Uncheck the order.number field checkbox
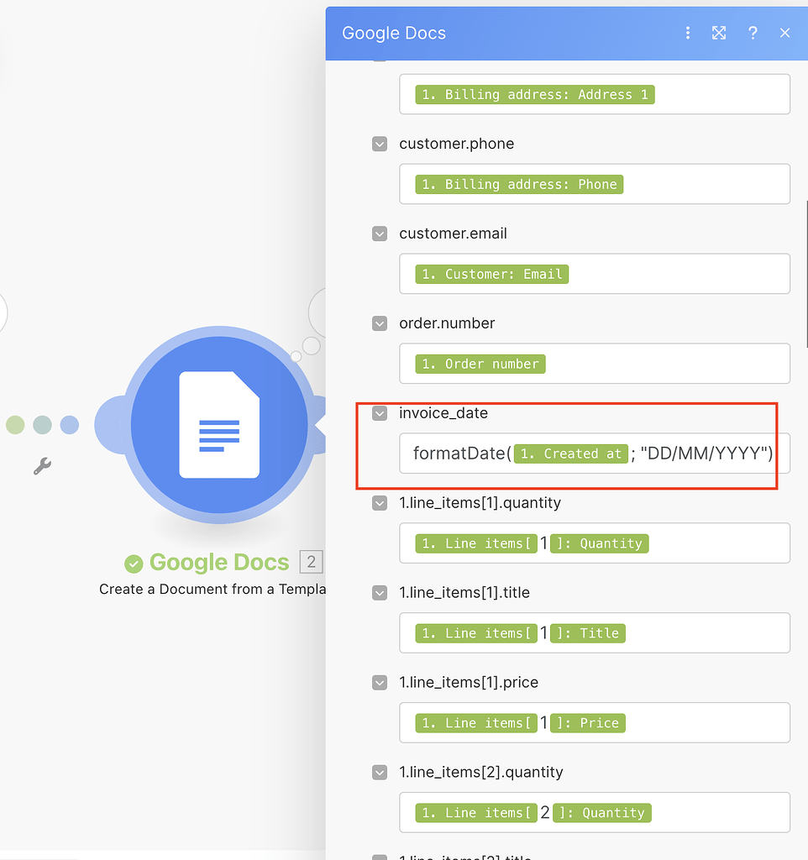 click(379, 322)
